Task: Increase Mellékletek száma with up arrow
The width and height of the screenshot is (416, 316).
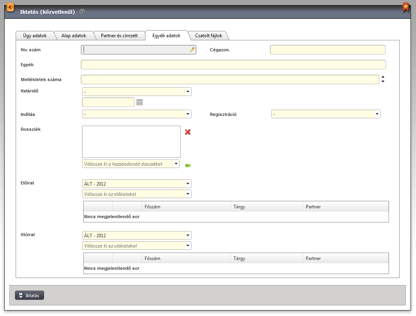Action: 383,78
